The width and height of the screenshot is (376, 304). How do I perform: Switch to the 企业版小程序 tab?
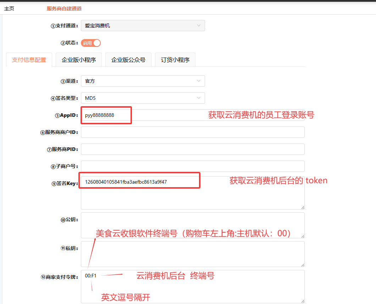[79, 60]
